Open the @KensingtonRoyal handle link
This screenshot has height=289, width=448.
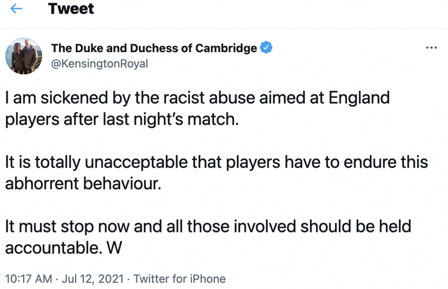click(100, 64)
